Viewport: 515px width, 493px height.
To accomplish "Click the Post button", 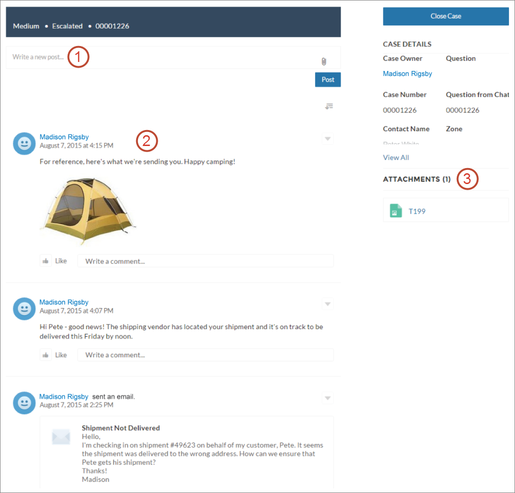I will pos(327,79).
